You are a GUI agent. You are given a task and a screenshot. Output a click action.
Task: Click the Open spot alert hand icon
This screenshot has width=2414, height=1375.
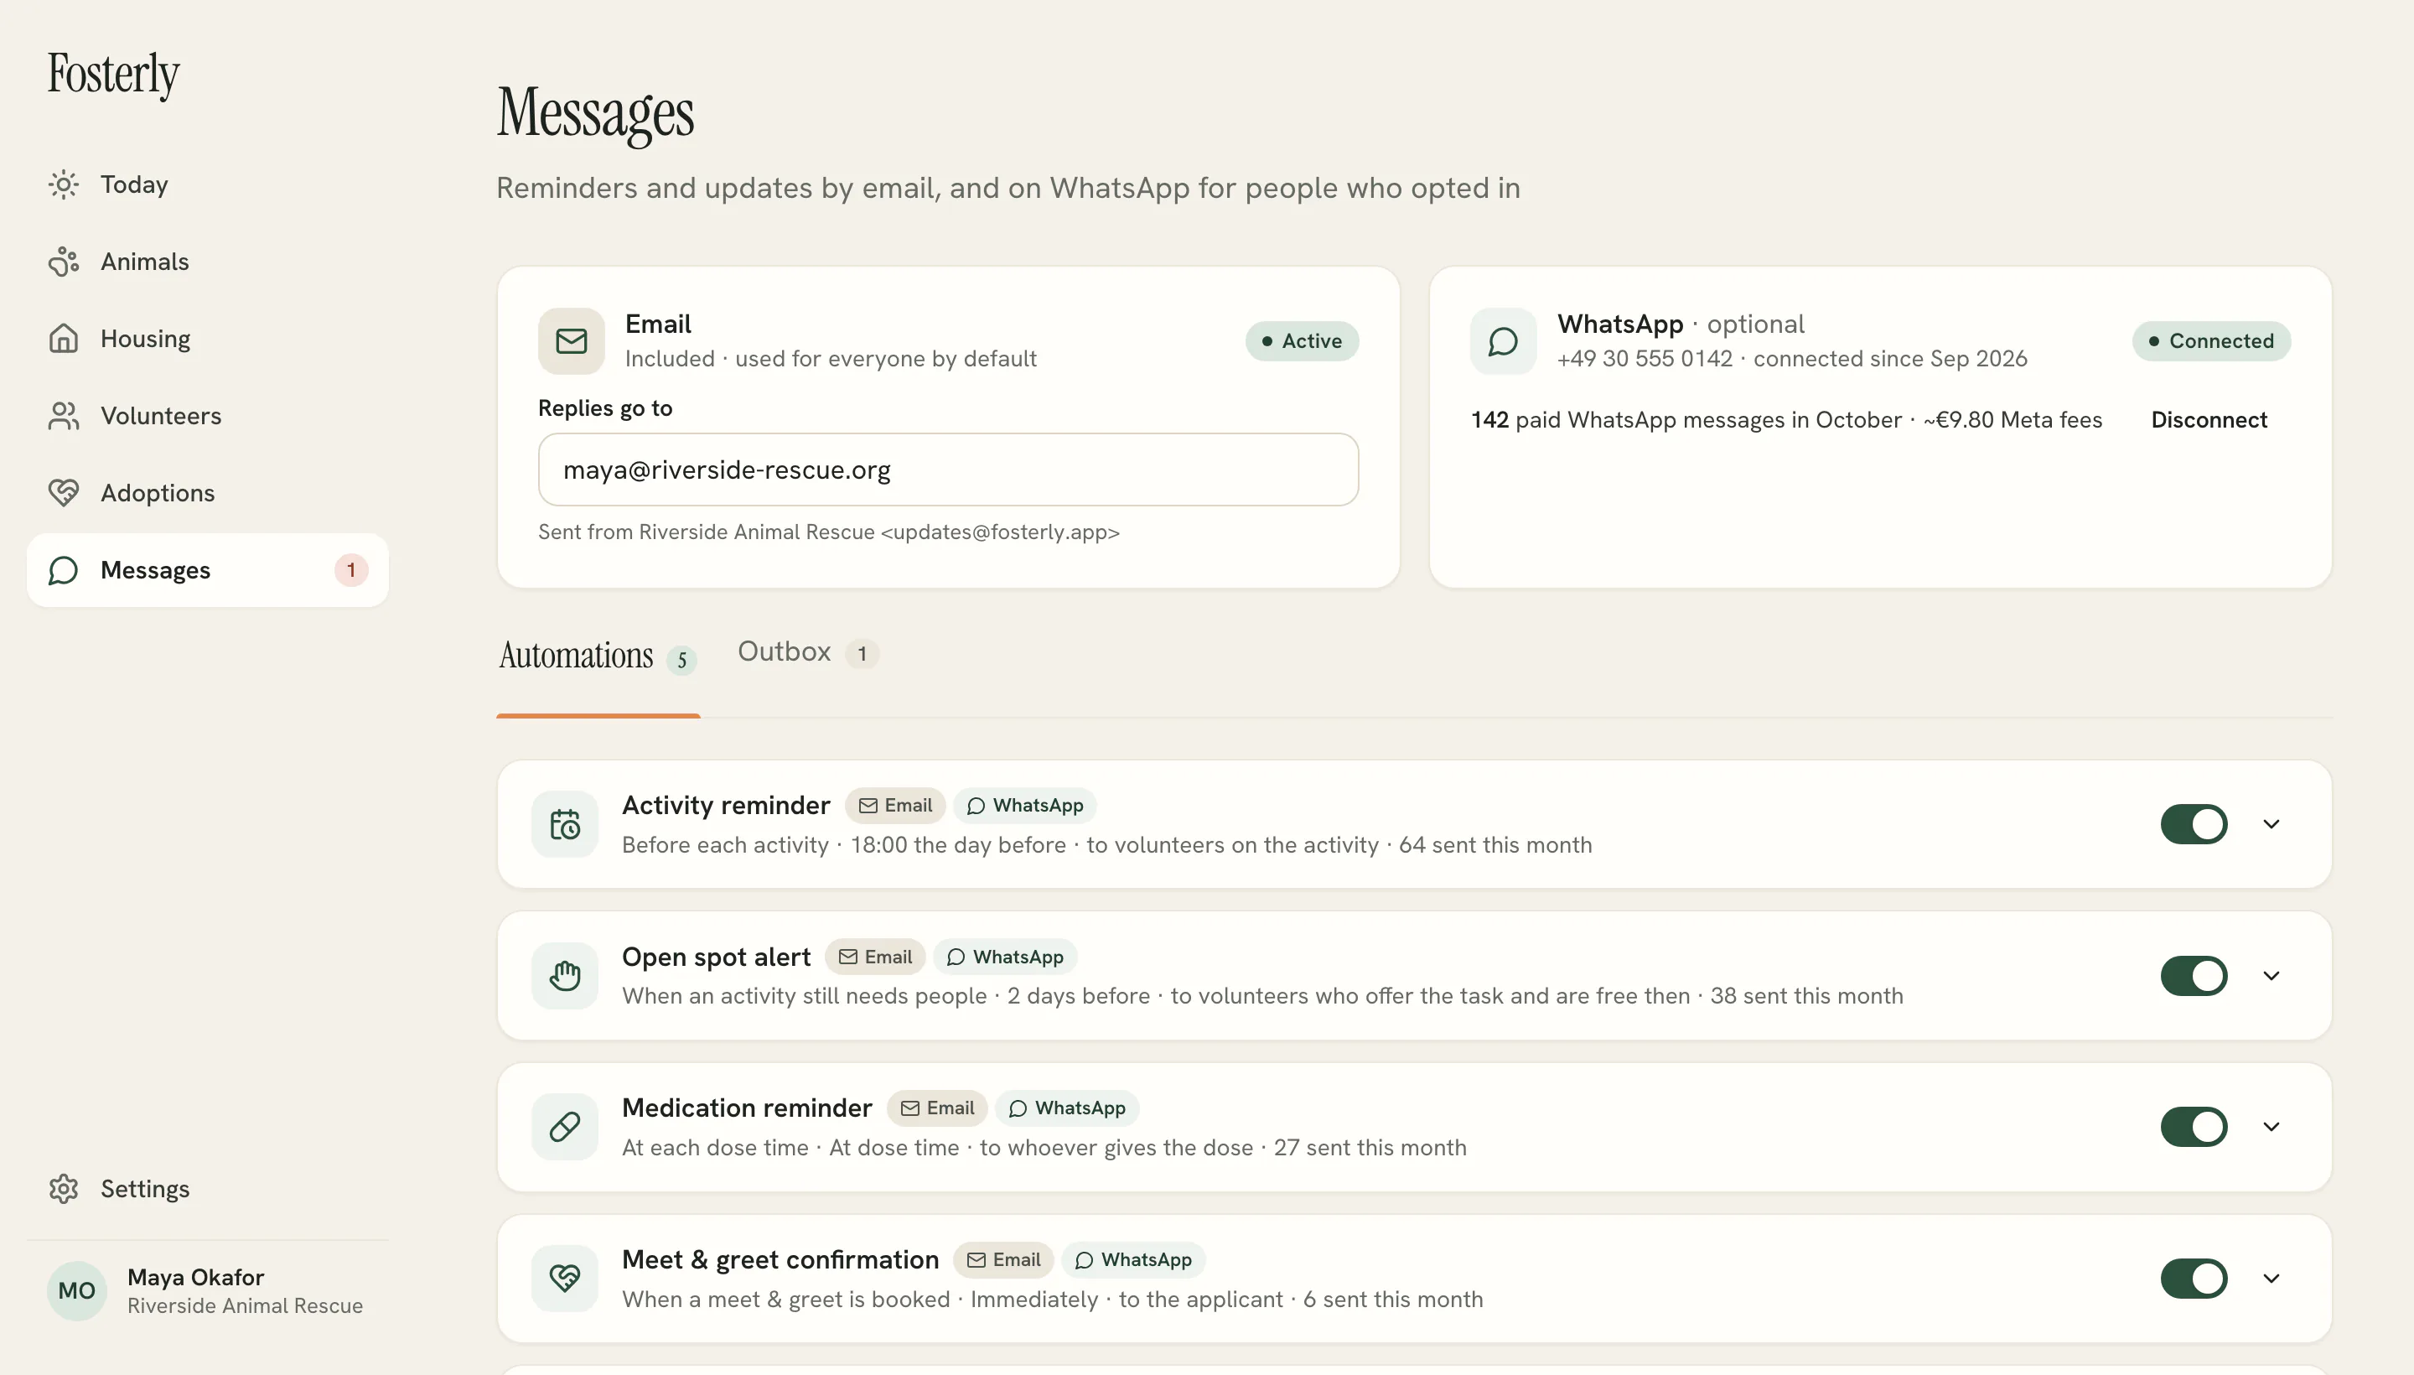pos(565,976)
